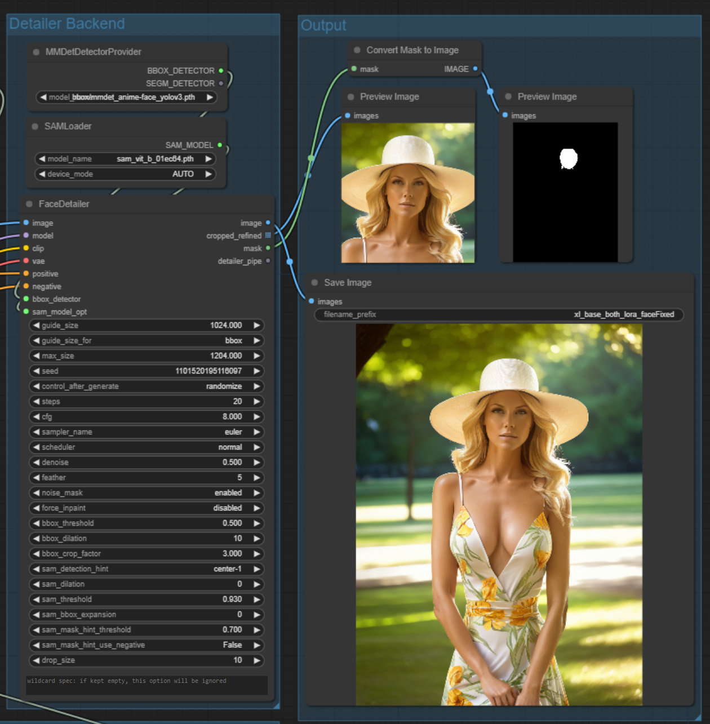Click the BBOX_DETECTOR output socket
Screen dimensions: 710x724
click(221, 70)
